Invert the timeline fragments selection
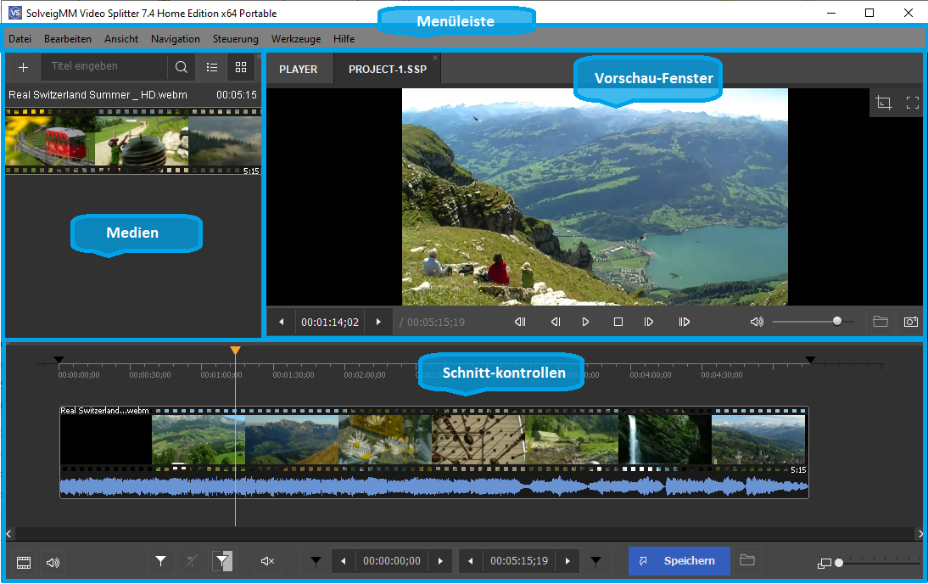Screen dimensions: 928x584 (x=222, y=561)
